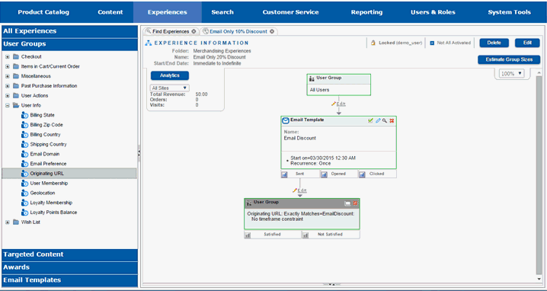This screenshot has height=291, width=547.
Task: Open the Sent statistics chart
Action: (285, 174)
